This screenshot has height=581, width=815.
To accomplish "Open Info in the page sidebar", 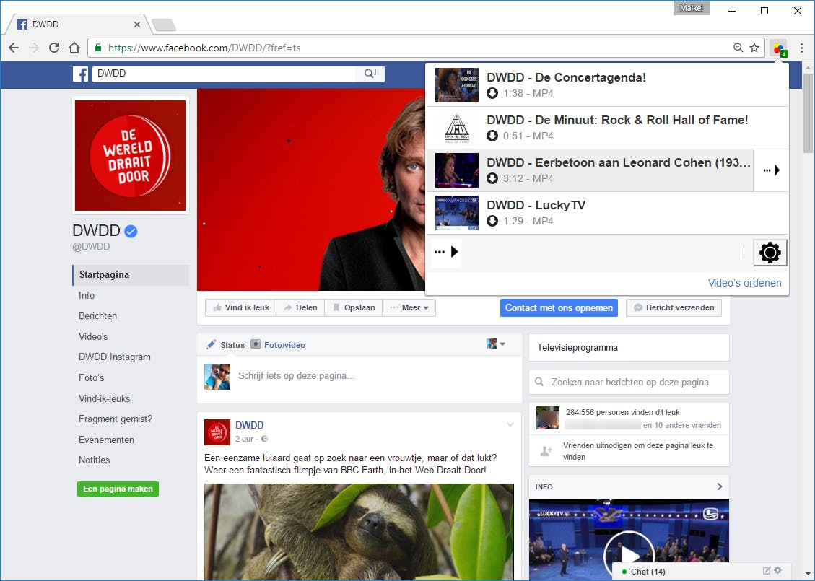I will pos(87,295).
